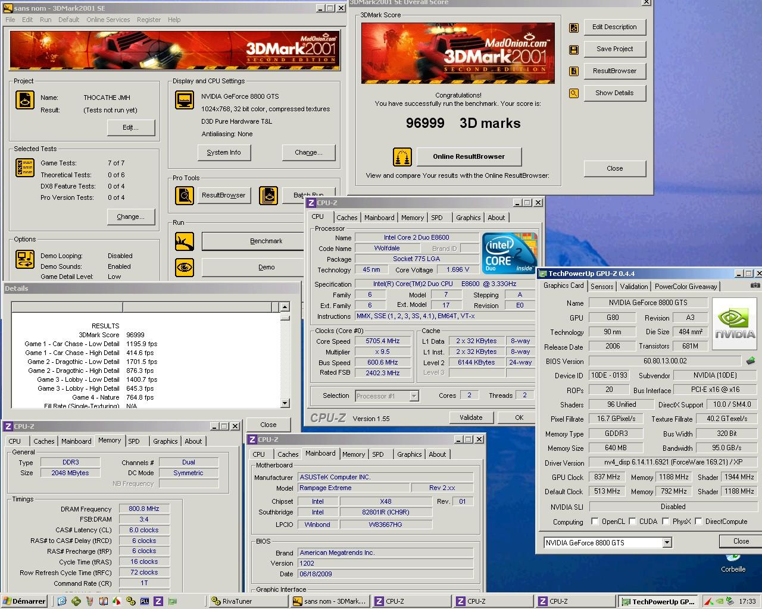Image resolution: width=762 pixels, height=609 pixels.
Task: Click the GPU-Z BIOS save chip icon
Action: tap(751, 360)
